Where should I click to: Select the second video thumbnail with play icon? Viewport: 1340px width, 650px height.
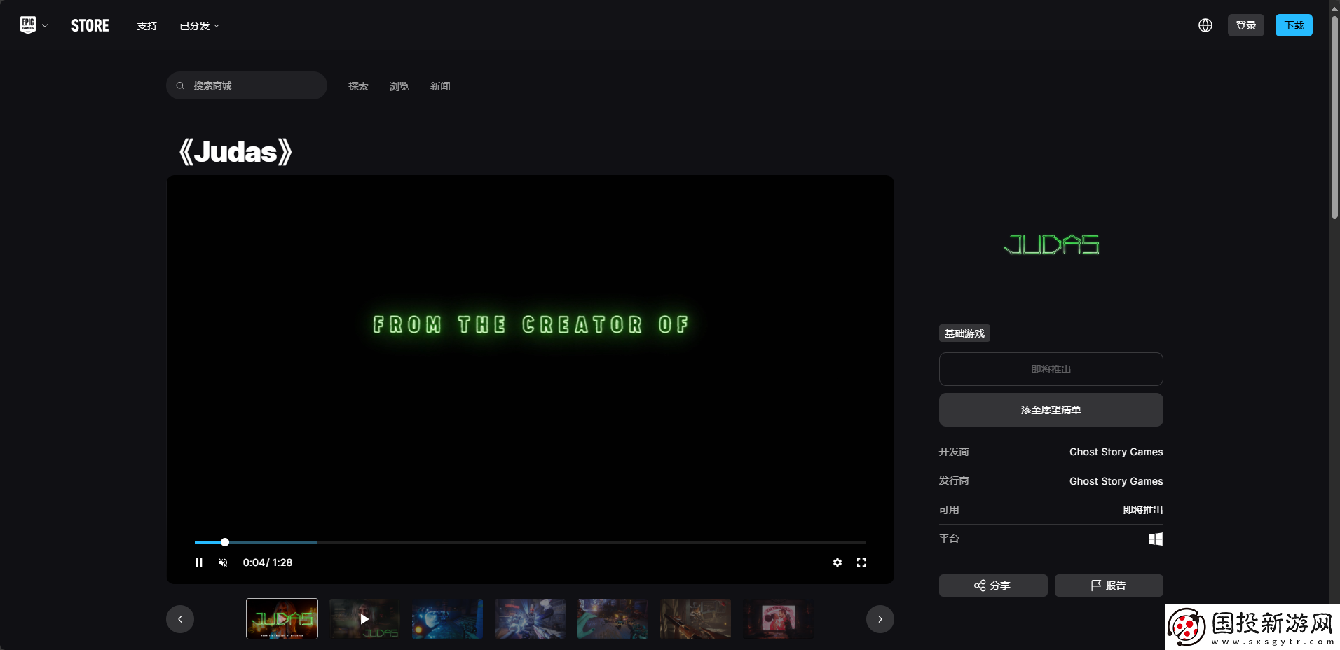pos(364,618)
